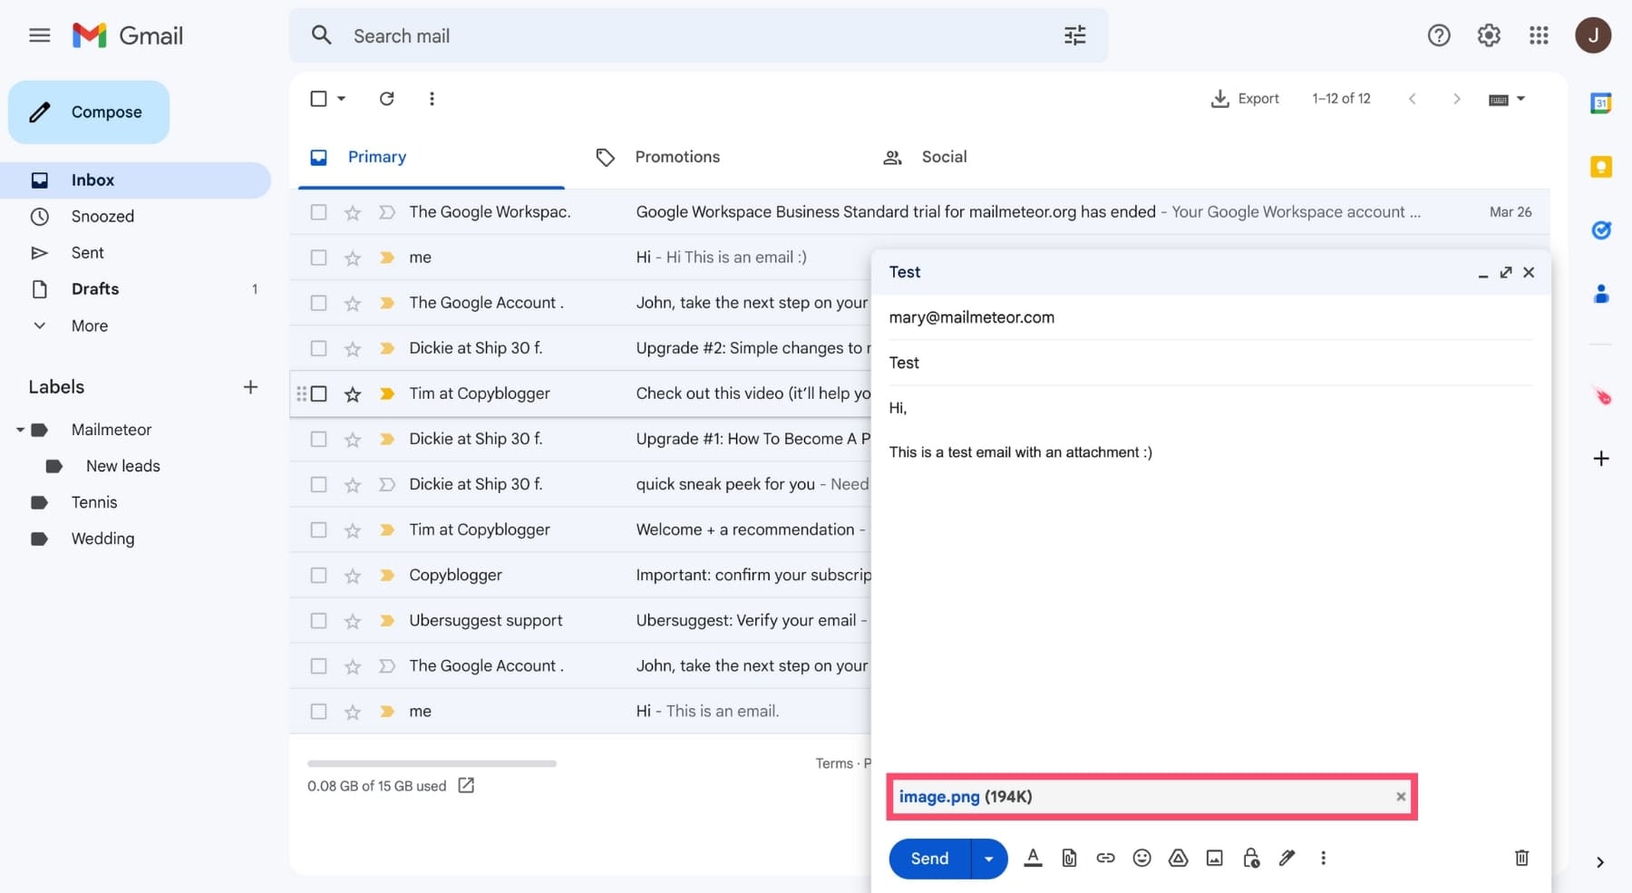Screen dimensions: 1632x893
Task: Insert a photo into the email
Action: coord(1214,858)
